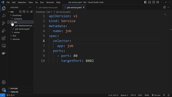172x97 pixels.
Task: Close the job-service.yaml tab
Action: pos(84,7)
